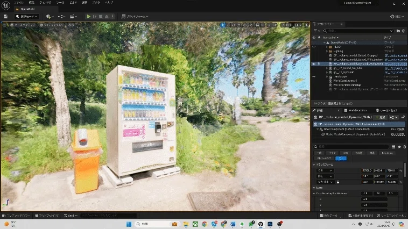Click the 追加 add component button
Image resolution: width=408 pixels, height=229 pixels.
click(x=380, y=117)
